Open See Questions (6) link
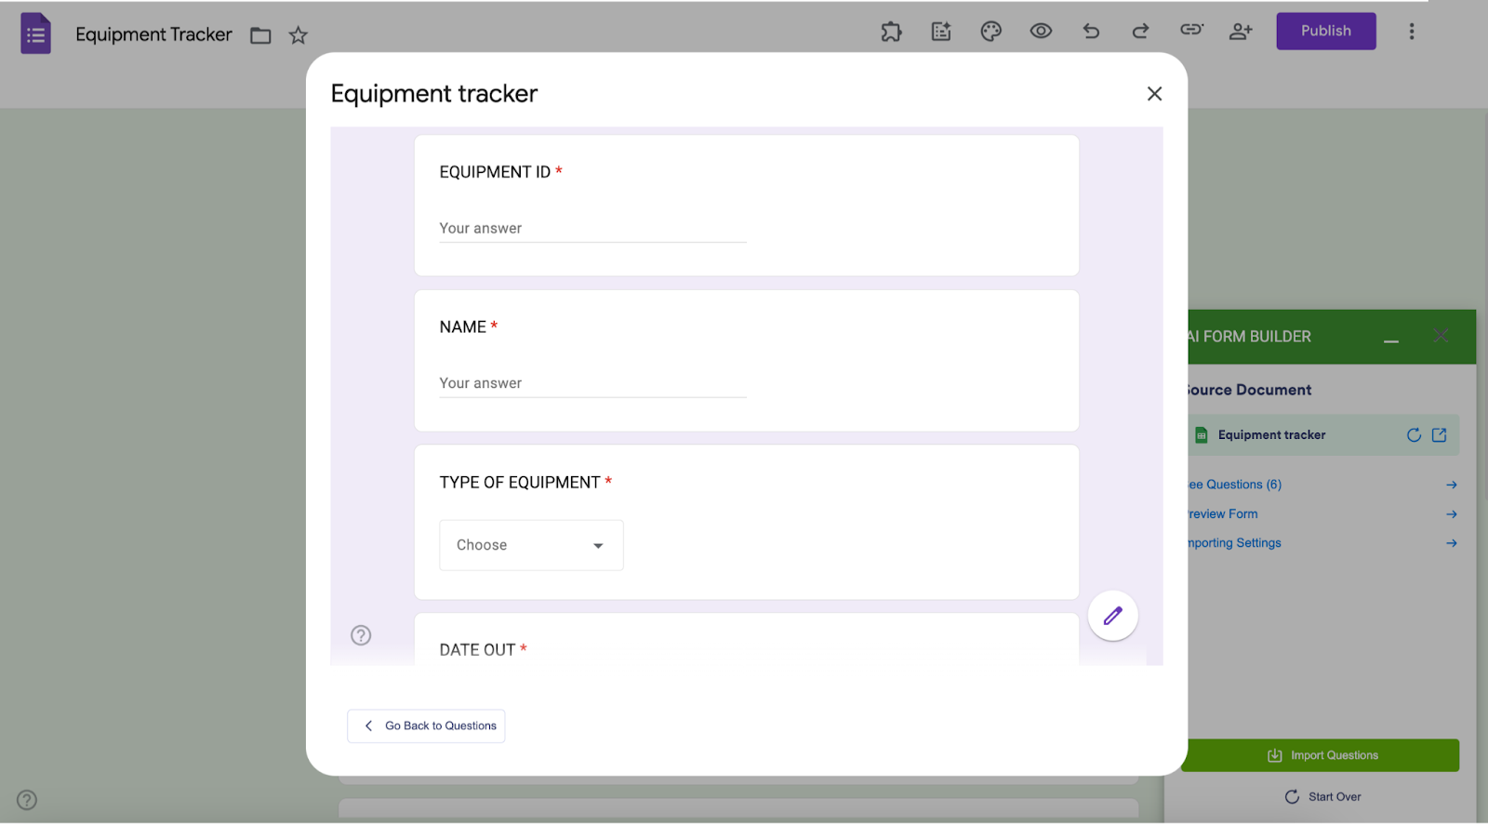The height and width of the screenshot is (825, 1488). tap(1233, 485)
